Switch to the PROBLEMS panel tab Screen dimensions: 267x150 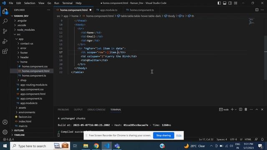pos(63,110)
